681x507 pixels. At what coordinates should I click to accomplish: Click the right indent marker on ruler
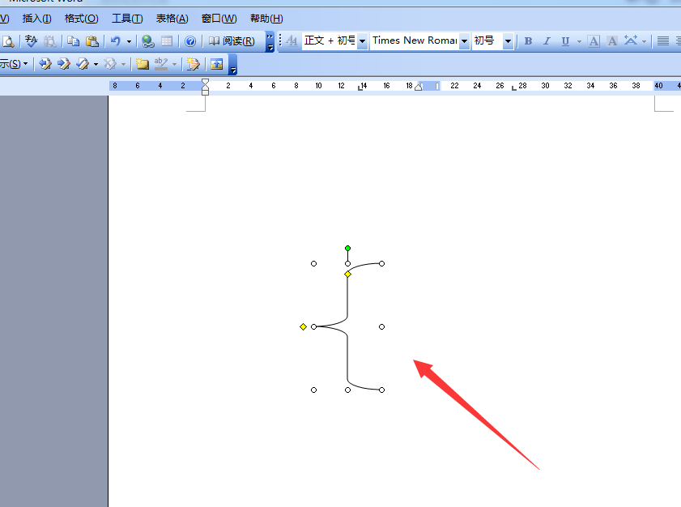click(x=419, y=87)
